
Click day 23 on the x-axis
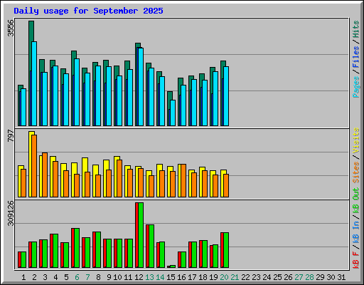tap(256, 277)
